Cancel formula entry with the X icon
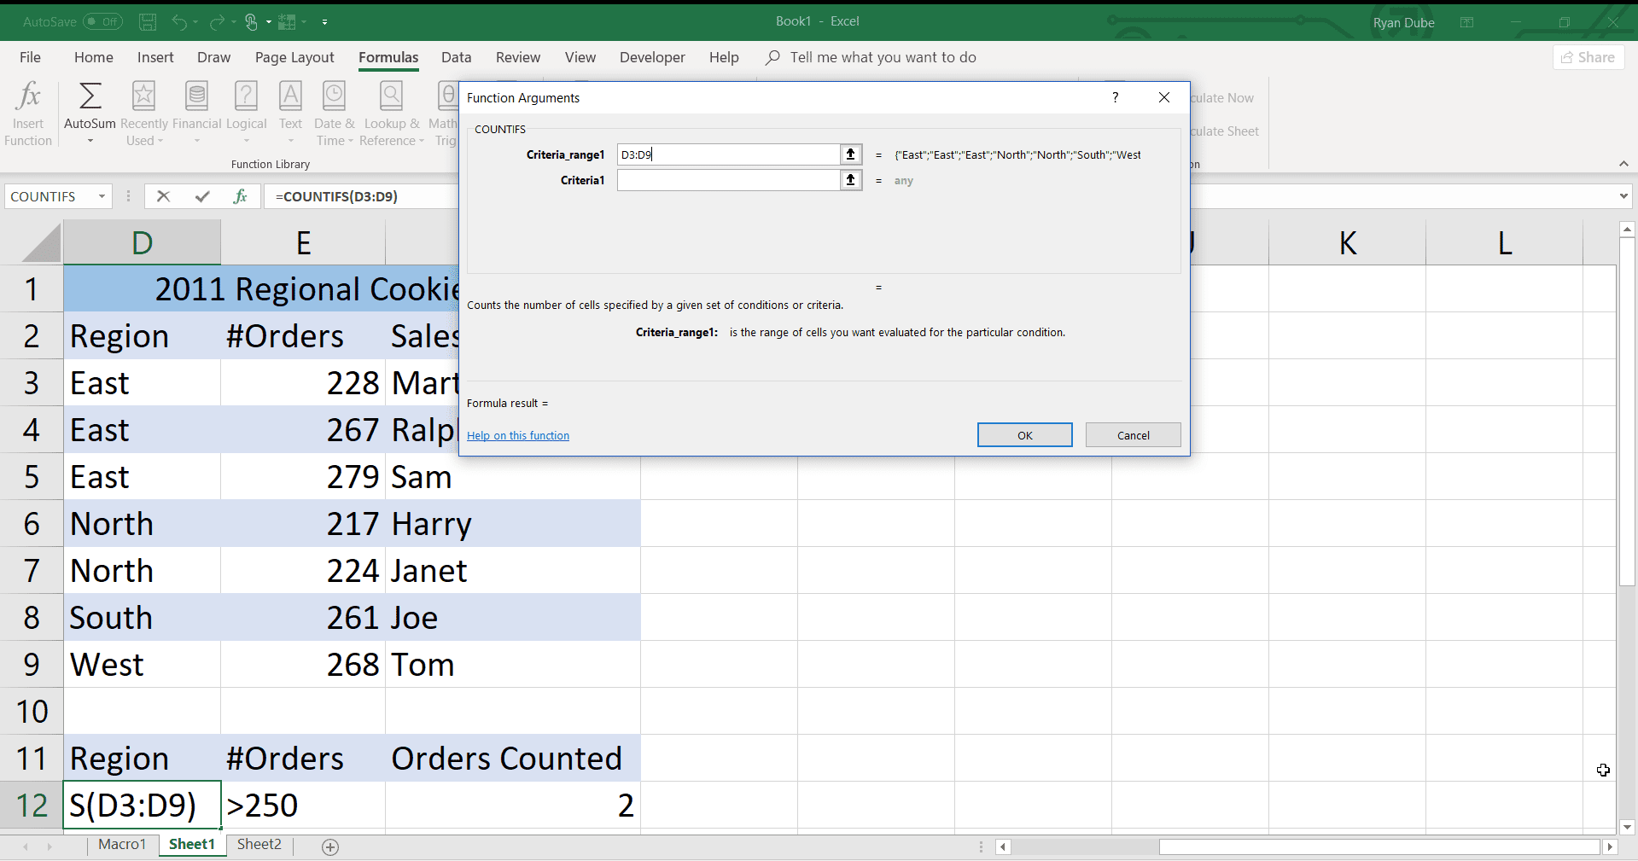Image resolution: width=1638 pixels, height=861 pixels. tap(163, 196)
